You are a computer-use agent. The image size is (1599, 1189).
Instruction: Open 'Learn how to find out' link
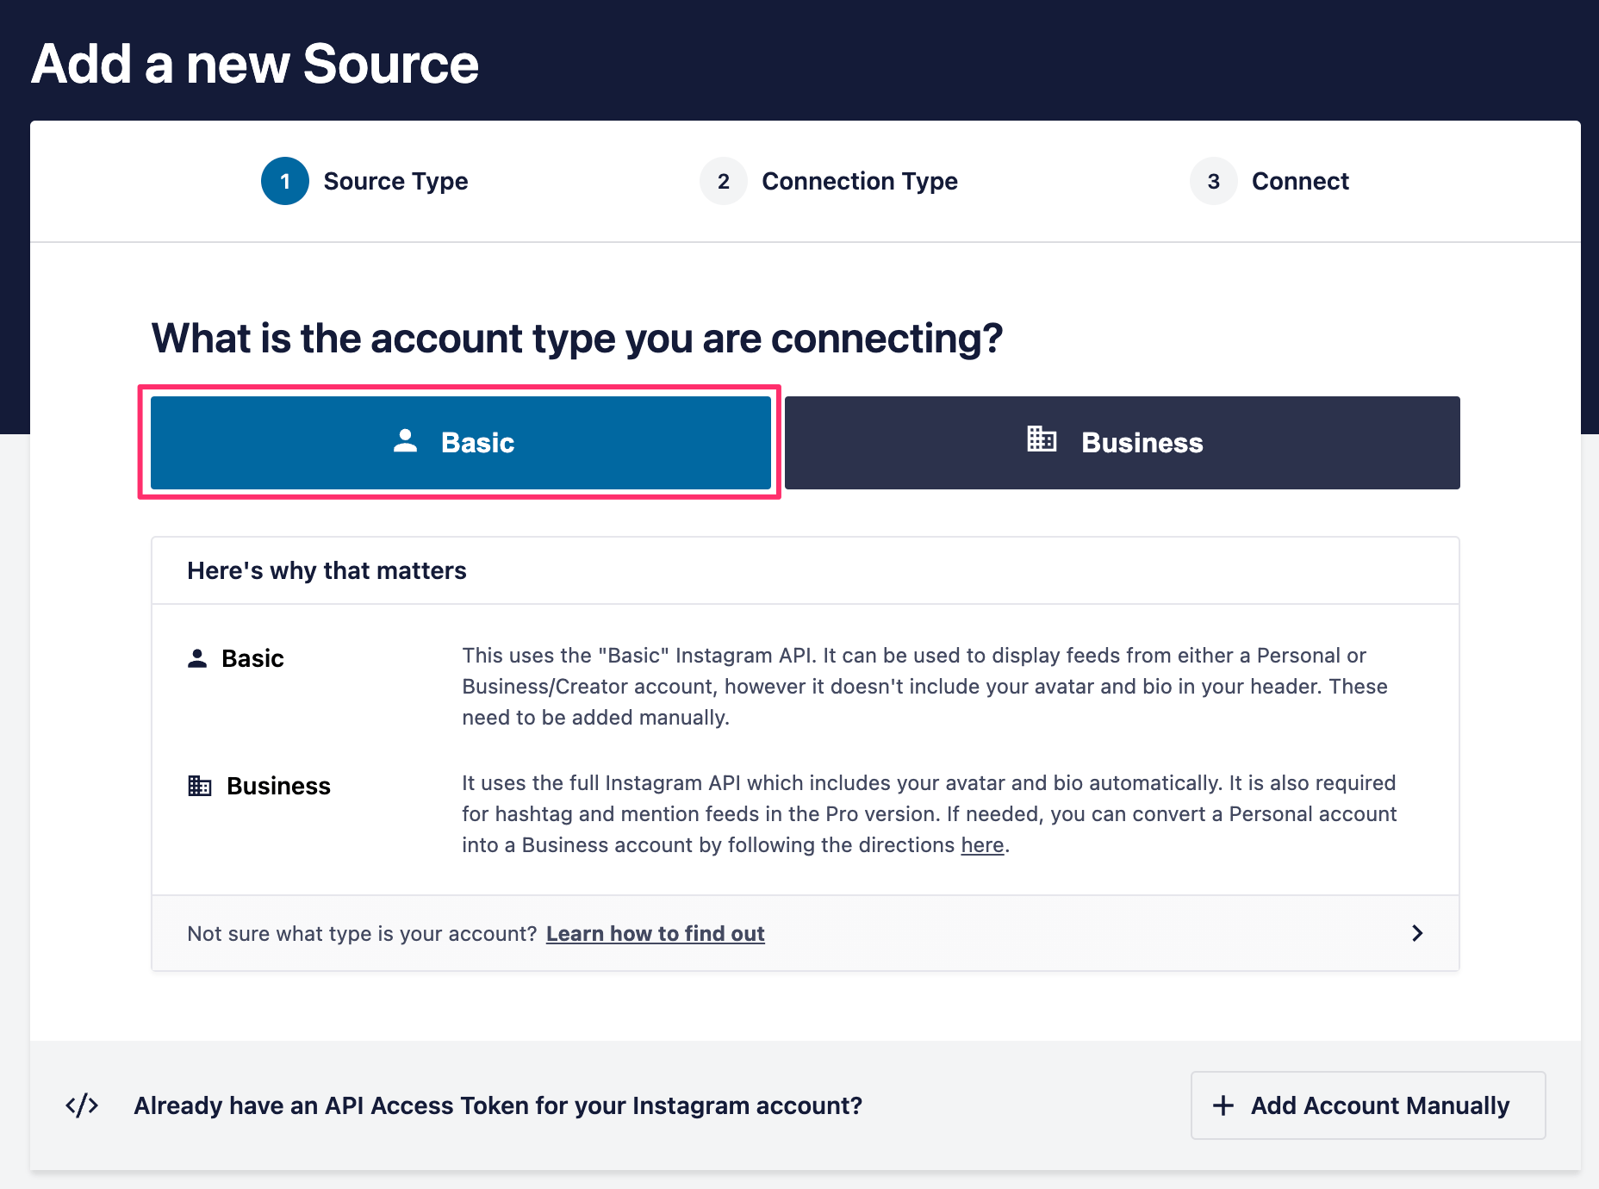[x=656, y=934]
